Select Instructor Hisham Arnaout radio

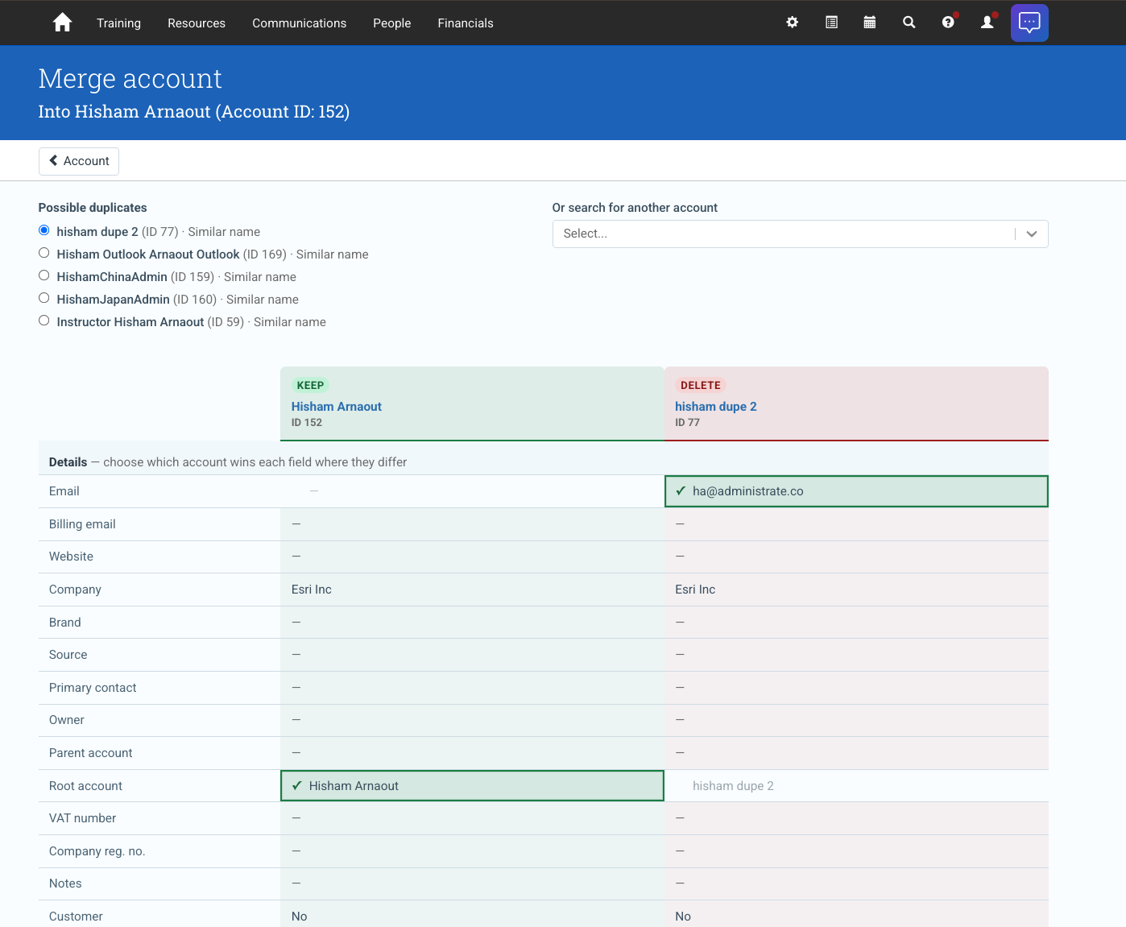(x=44, y=321)
